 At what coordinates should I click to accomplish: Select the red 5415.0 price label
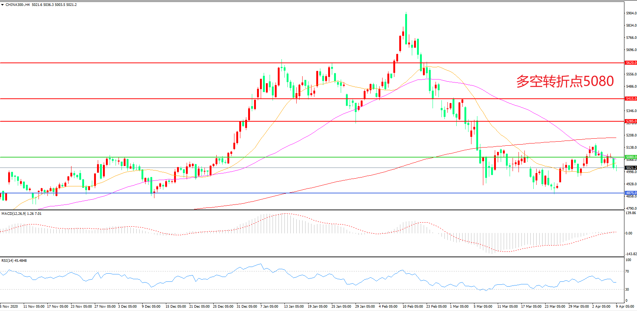pos(631,99)
